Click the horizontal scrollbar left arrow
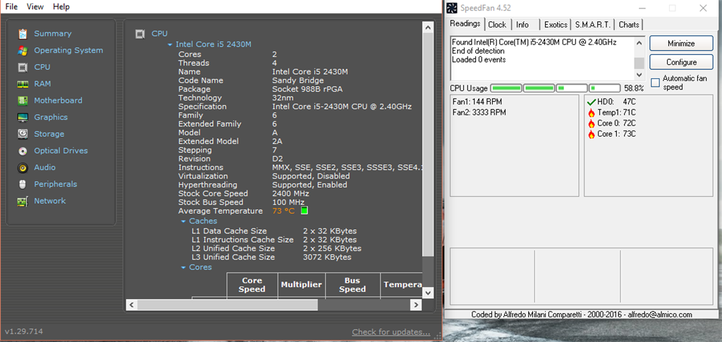This screenshot has width=722, height=342. (131, 305)
